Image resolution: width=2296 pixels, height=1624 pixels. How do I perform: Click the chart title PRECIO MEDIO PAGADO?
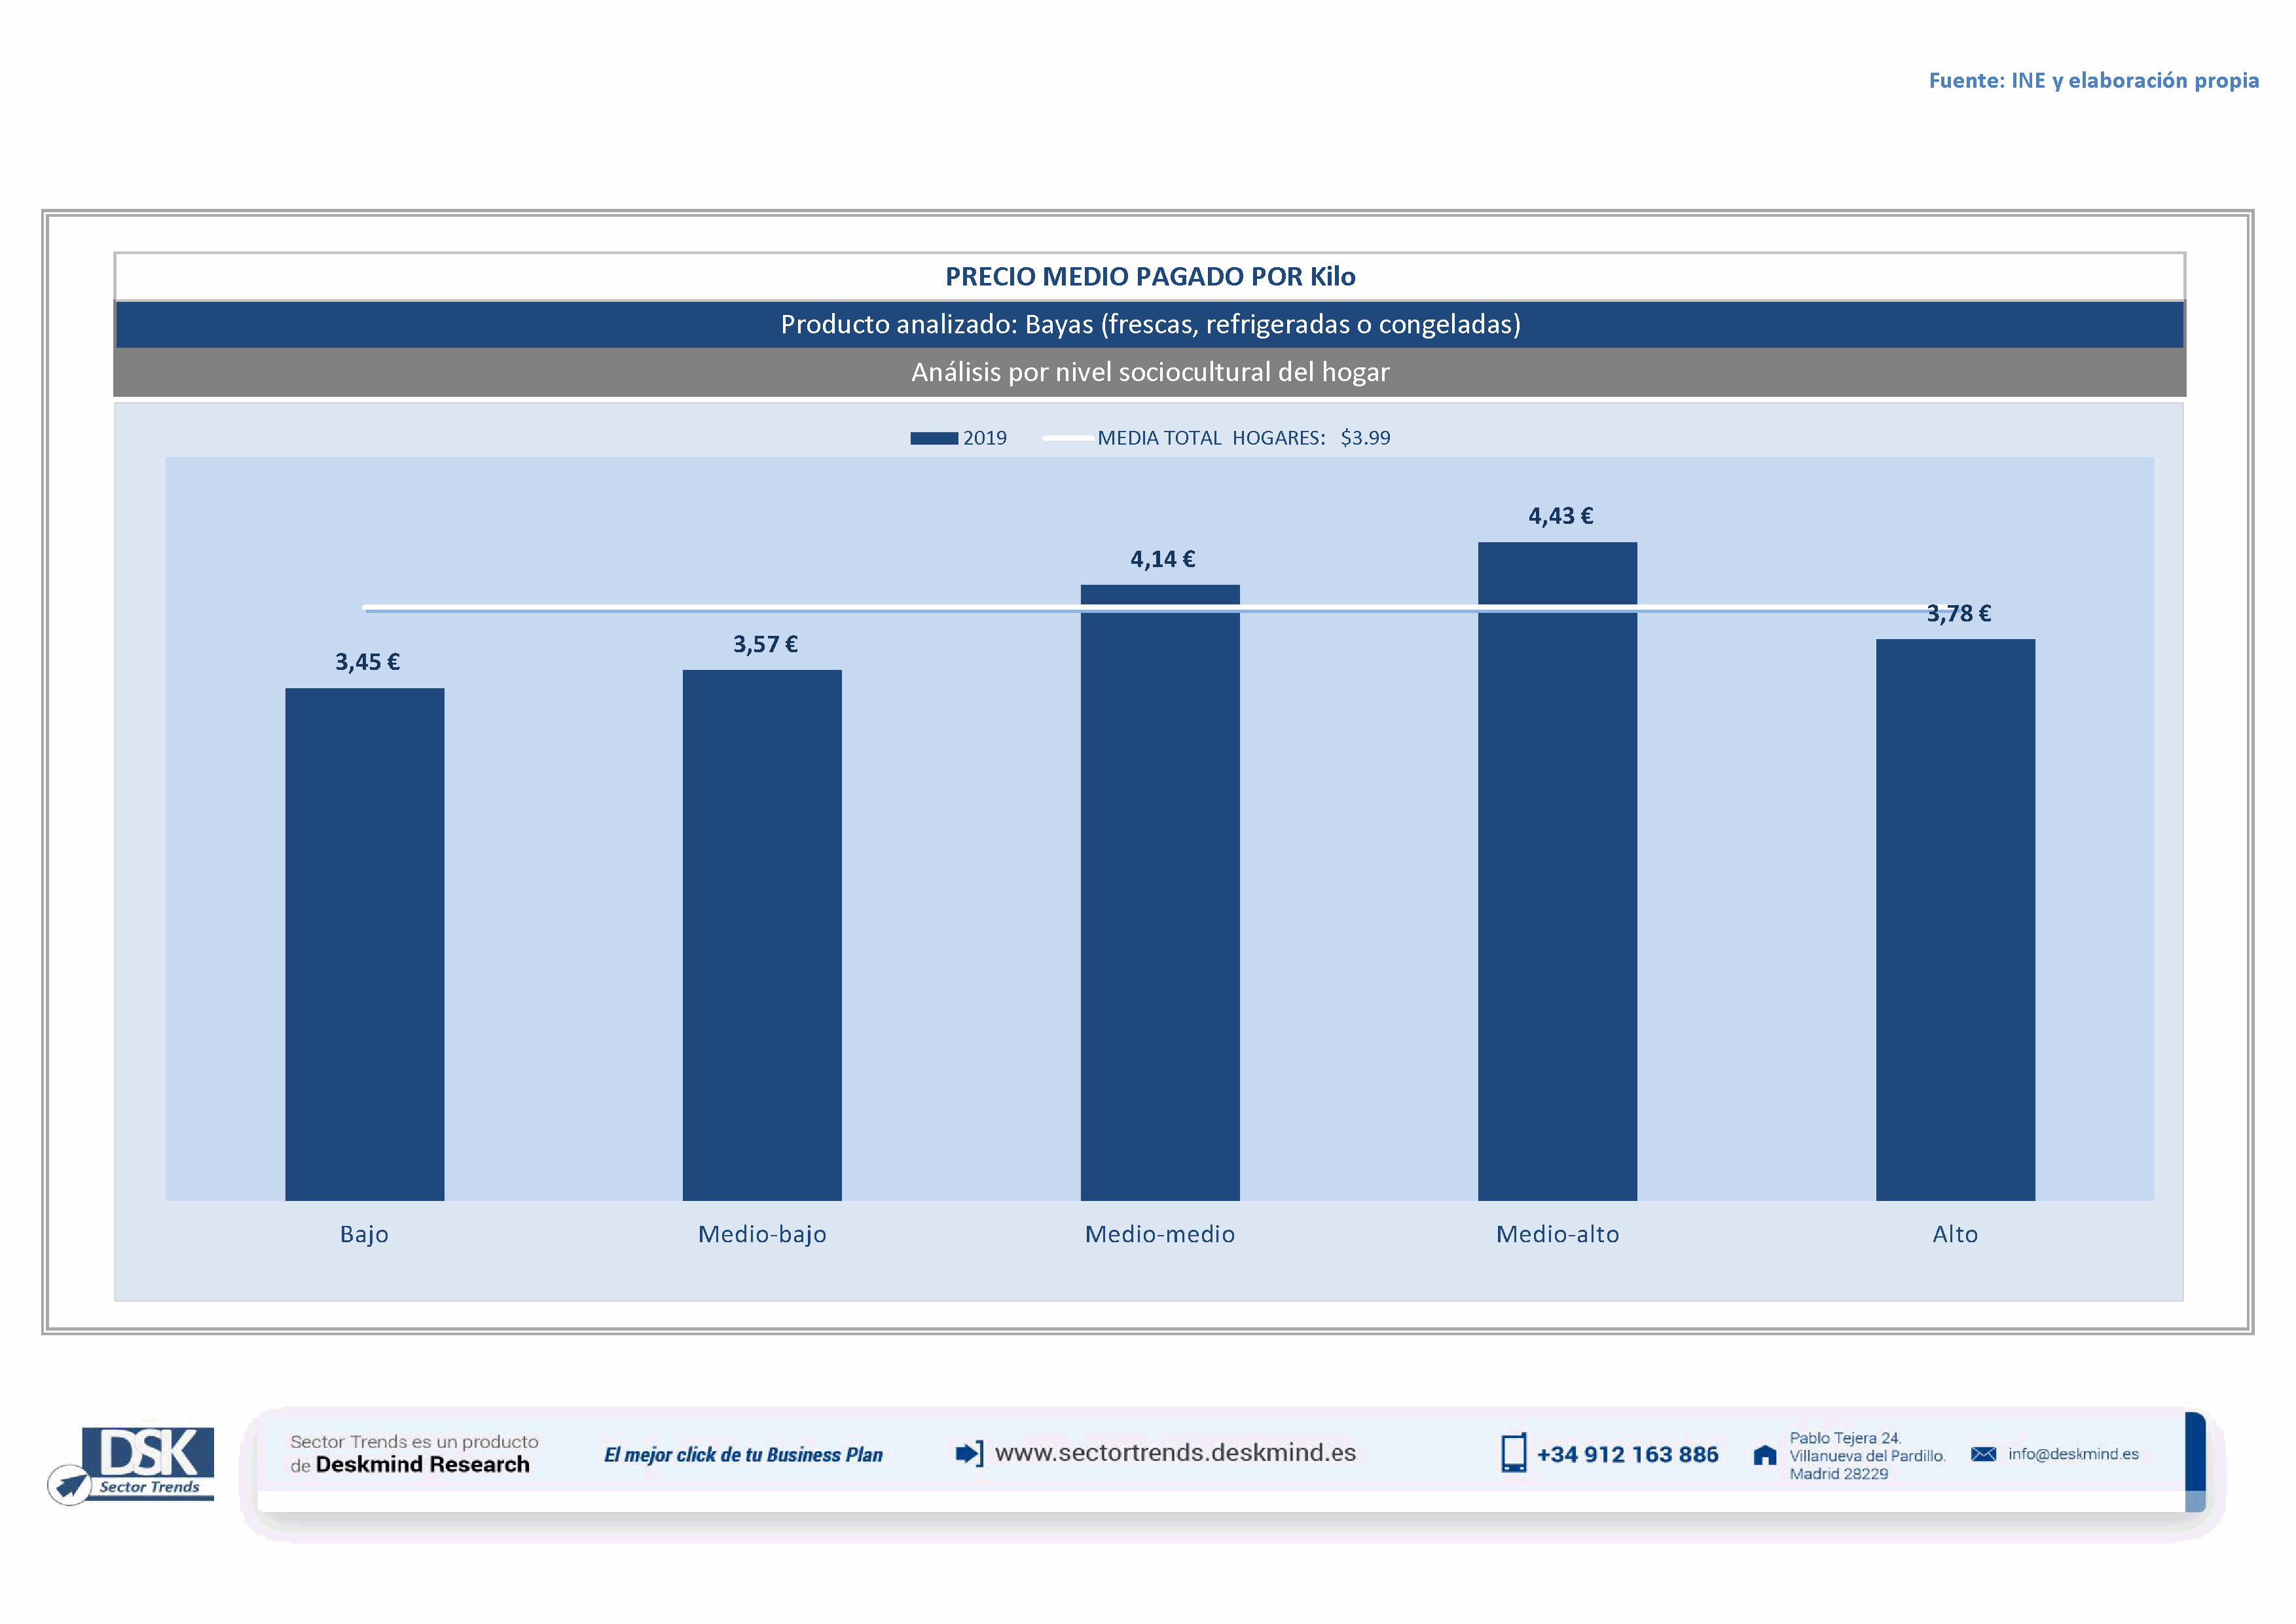pyautogui.click(x=1150, y=277)
